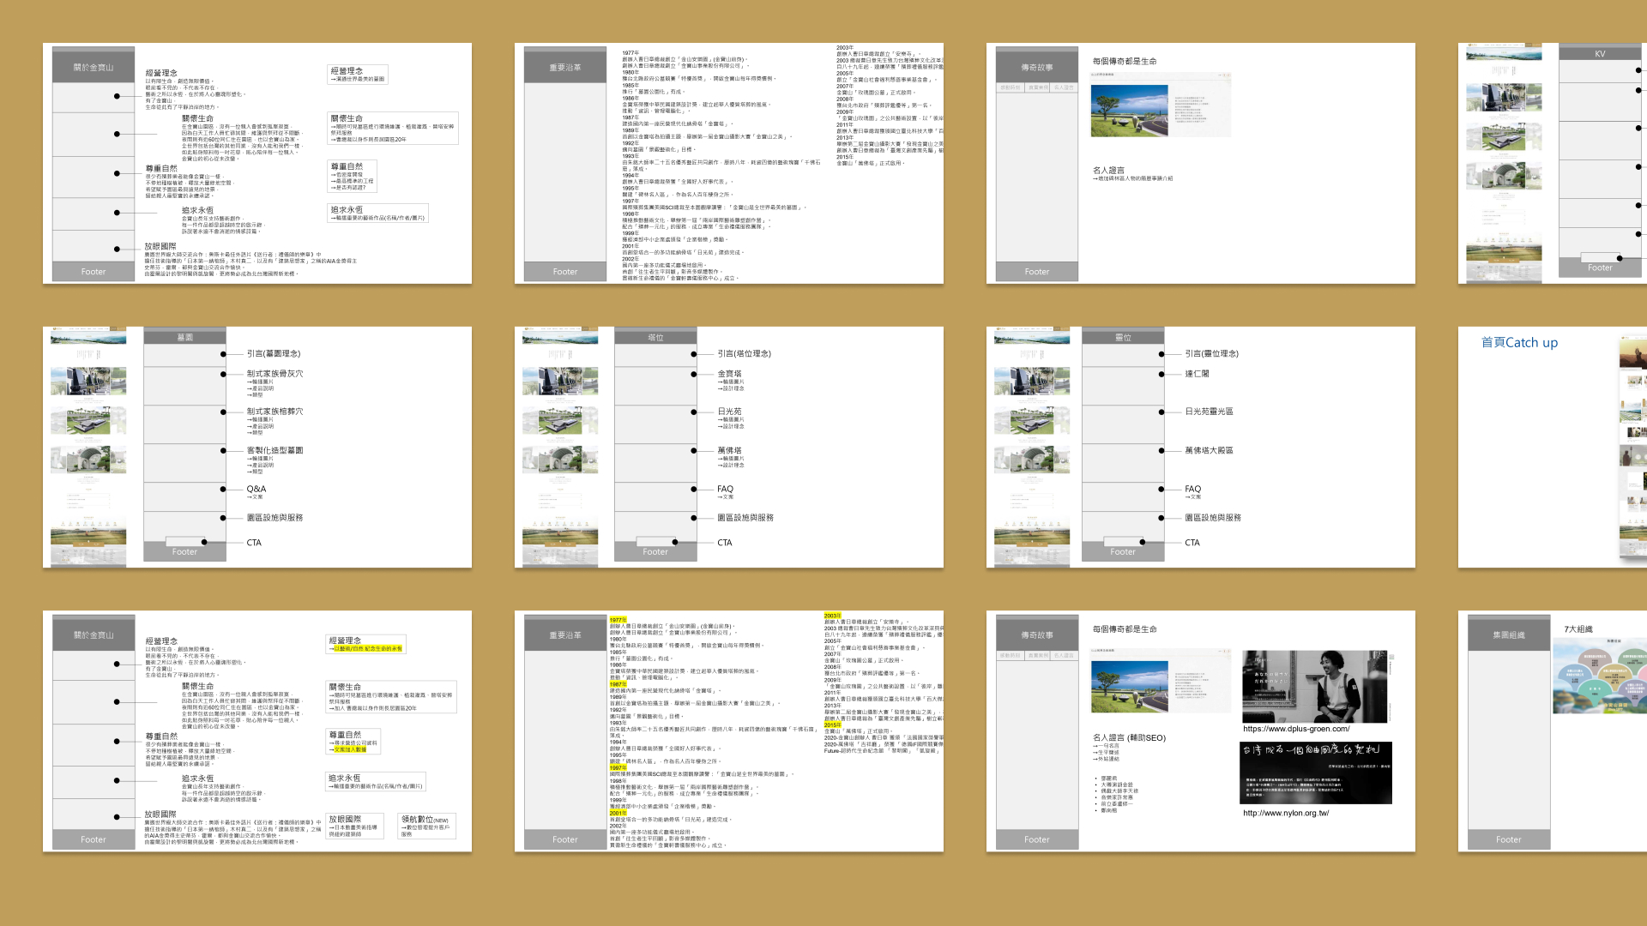Click the 集團組織 wireframe header block
This screenshot has width=1647, height=926.
pyautogui.click(x=1509, y=635)
